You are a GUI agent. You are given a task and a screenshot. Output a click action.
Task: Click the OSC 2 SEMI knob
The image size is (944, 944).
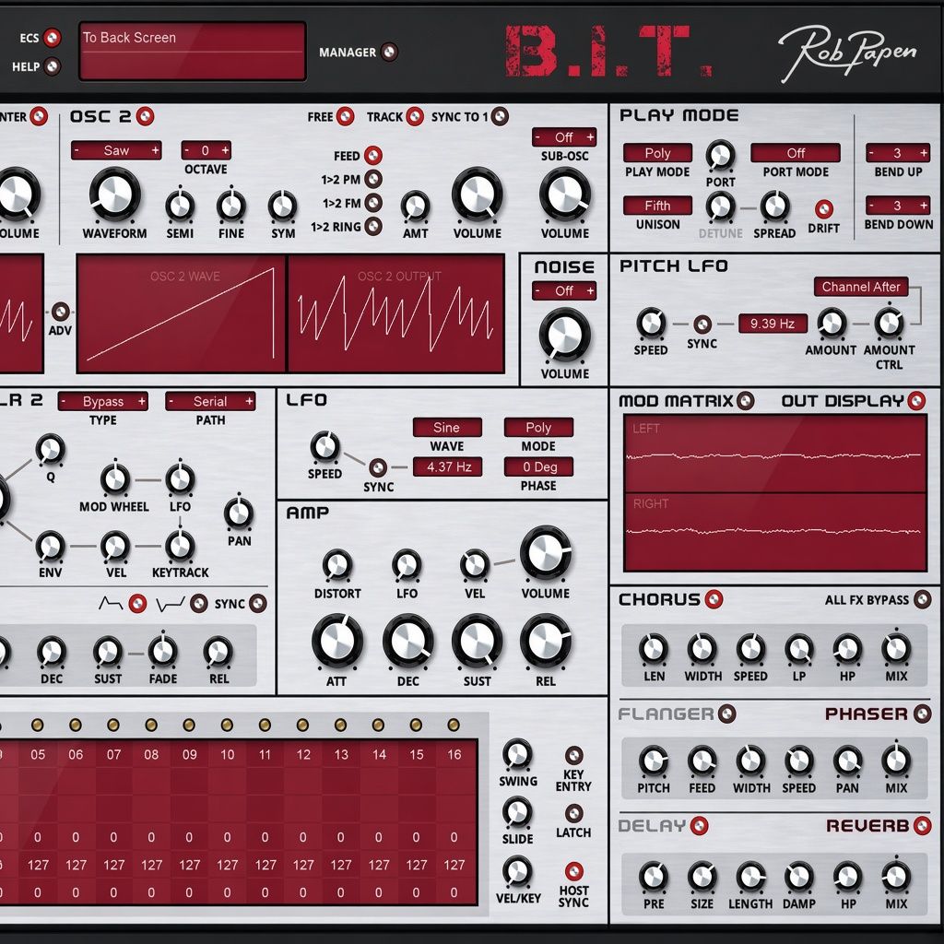[180, 206]
